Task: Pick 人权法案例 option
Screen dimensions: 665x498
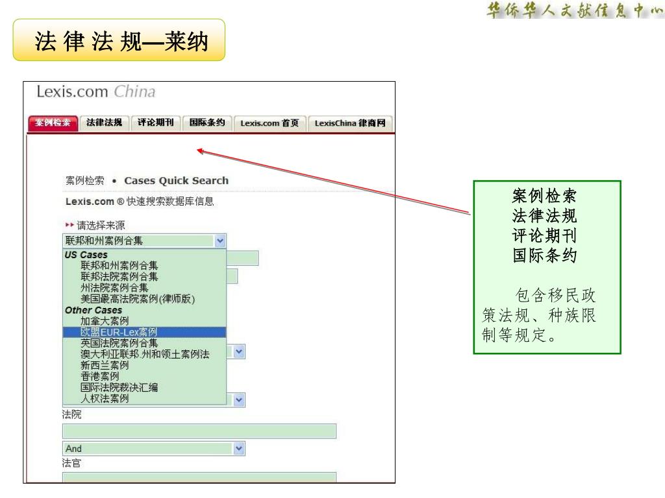Action: (105, 398)
